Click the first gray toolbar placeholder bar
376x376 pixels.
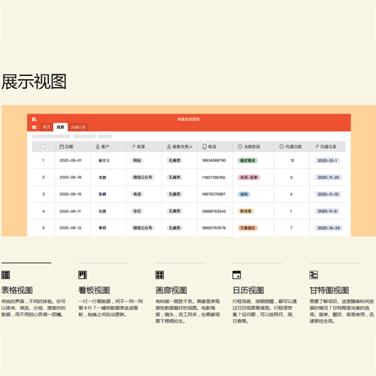[x=51, y=136]
